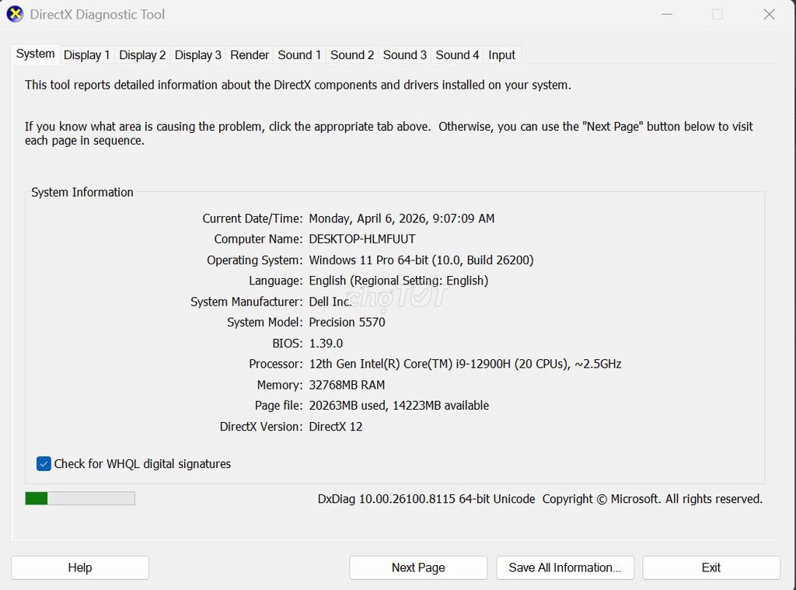Click the Exit button
796x590 pixels.
tap(711, 567)
